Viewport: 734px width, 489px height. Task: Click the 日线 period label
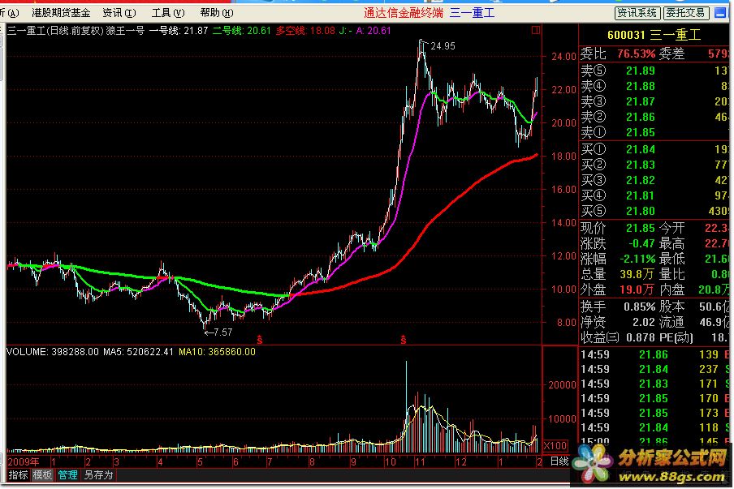[x=559, y=461]
